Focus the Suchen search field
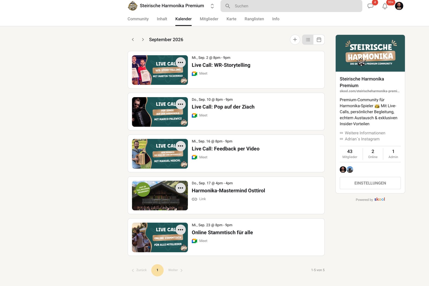This screenshot has width=429, height=286. click(x=291, y=6)
